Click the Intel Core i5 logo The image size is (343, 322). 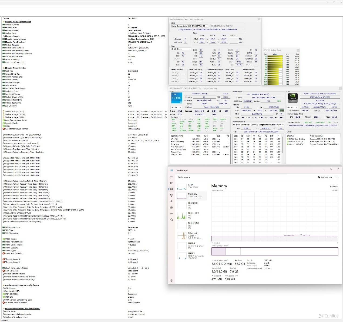pyautogui.click(x=177, y=98)
